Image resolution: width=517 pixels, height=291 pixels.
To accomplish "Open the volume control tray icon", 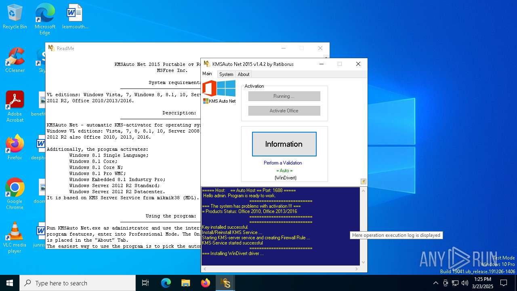I will pos(465,283).
